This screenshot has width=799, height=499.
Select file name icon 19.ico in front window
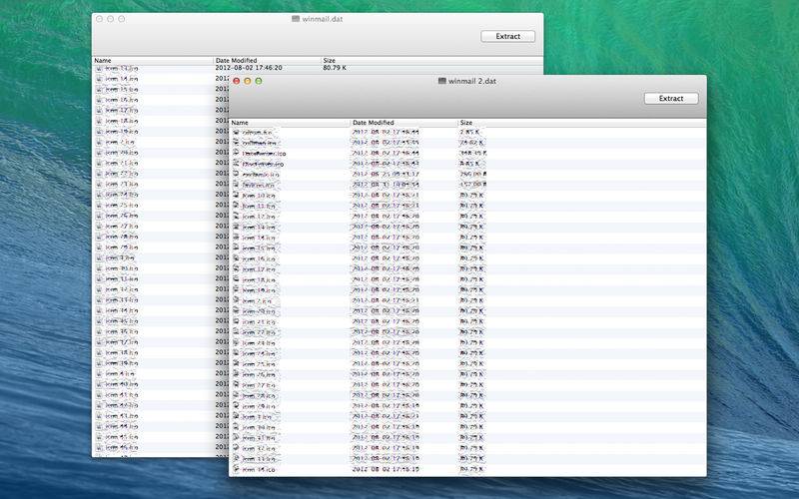259,290
